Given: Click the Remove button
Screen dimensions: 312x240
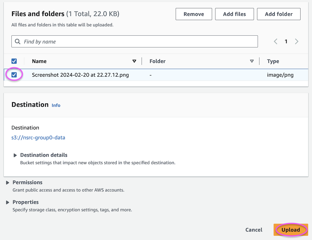Looking at the screenshot, I should pos(194,14).
